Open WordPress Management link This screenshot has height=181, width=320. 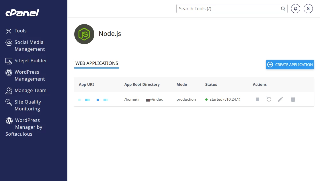click(30, 75)
